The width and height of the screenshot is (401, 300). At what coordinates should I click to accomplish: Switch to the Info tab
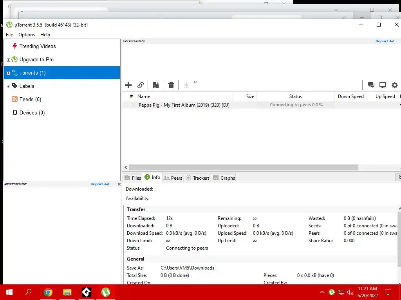[152, 177]
